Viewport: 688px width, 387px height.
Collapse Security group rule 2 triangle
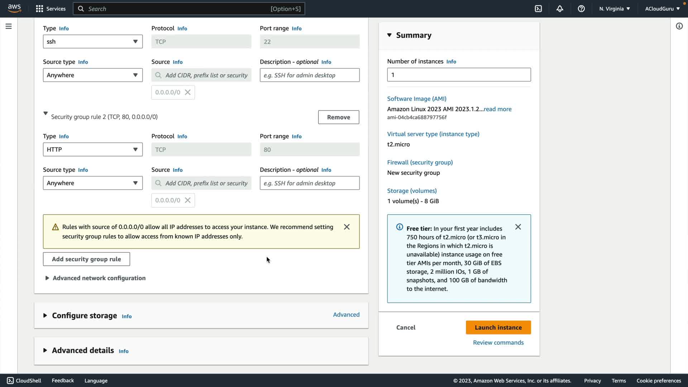tap(46, 114)
